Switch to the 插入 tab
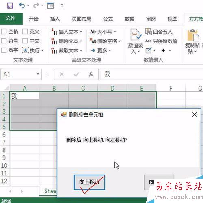 [x=55, y=19]
